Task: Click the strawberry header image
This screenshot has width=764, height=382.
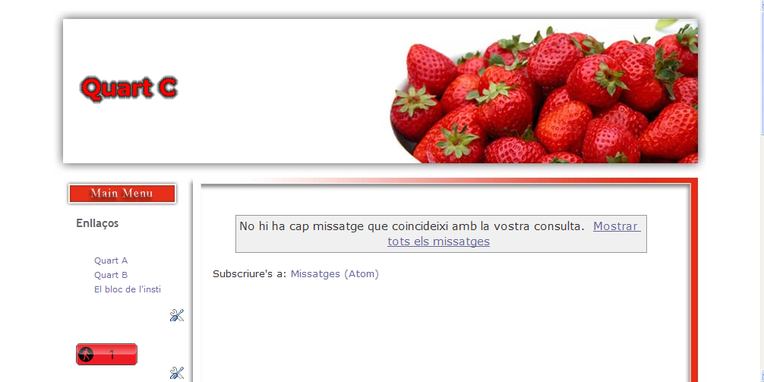Action: 543,91
